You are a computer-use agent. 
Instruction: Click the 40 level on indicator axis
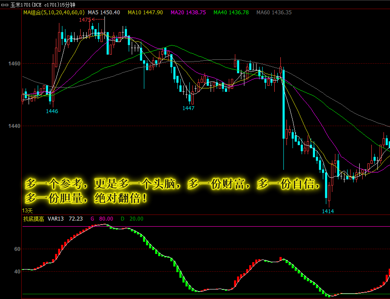(x=17, y=272)
